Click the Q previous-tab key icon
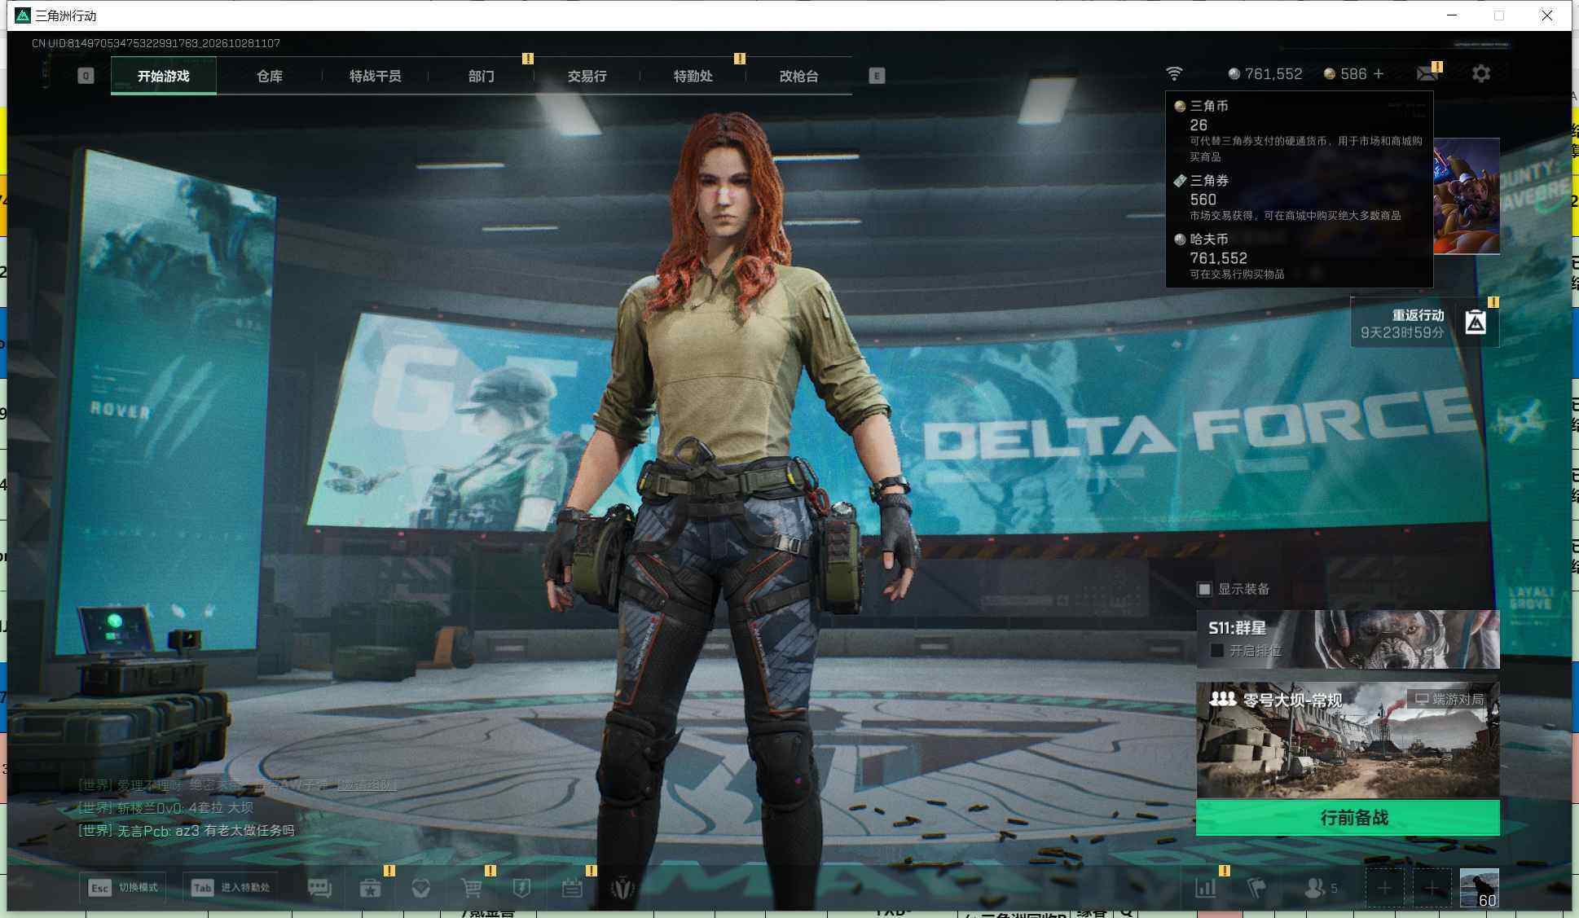 pos(86,76)
